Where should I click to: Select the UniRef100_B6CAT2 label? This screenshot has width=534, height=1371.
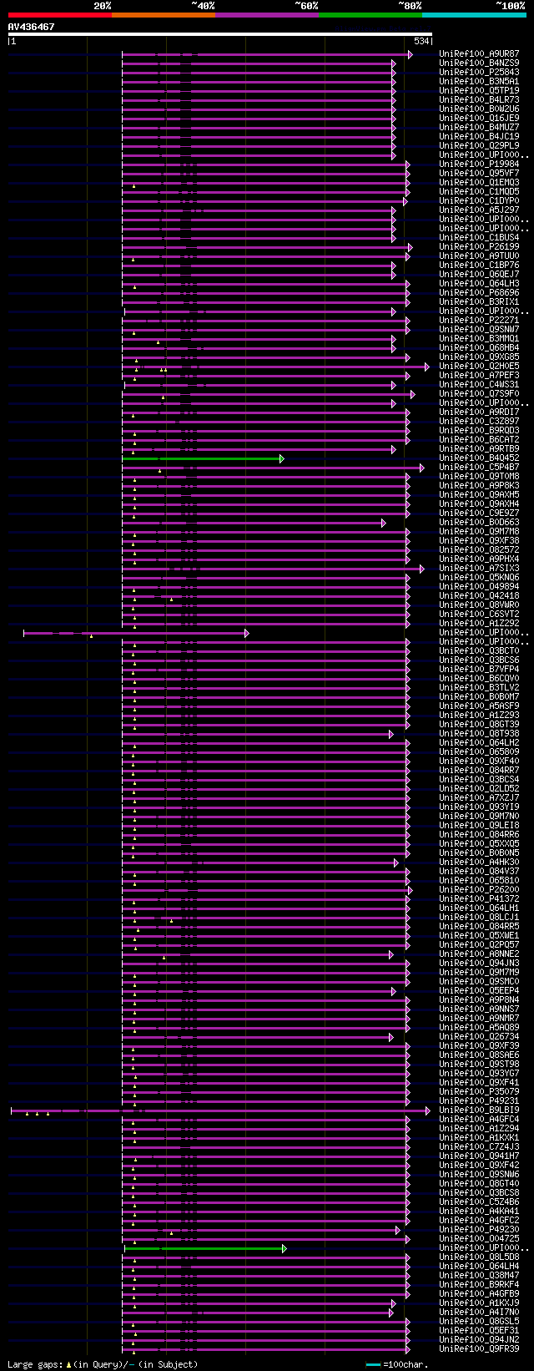pos(479,440)
